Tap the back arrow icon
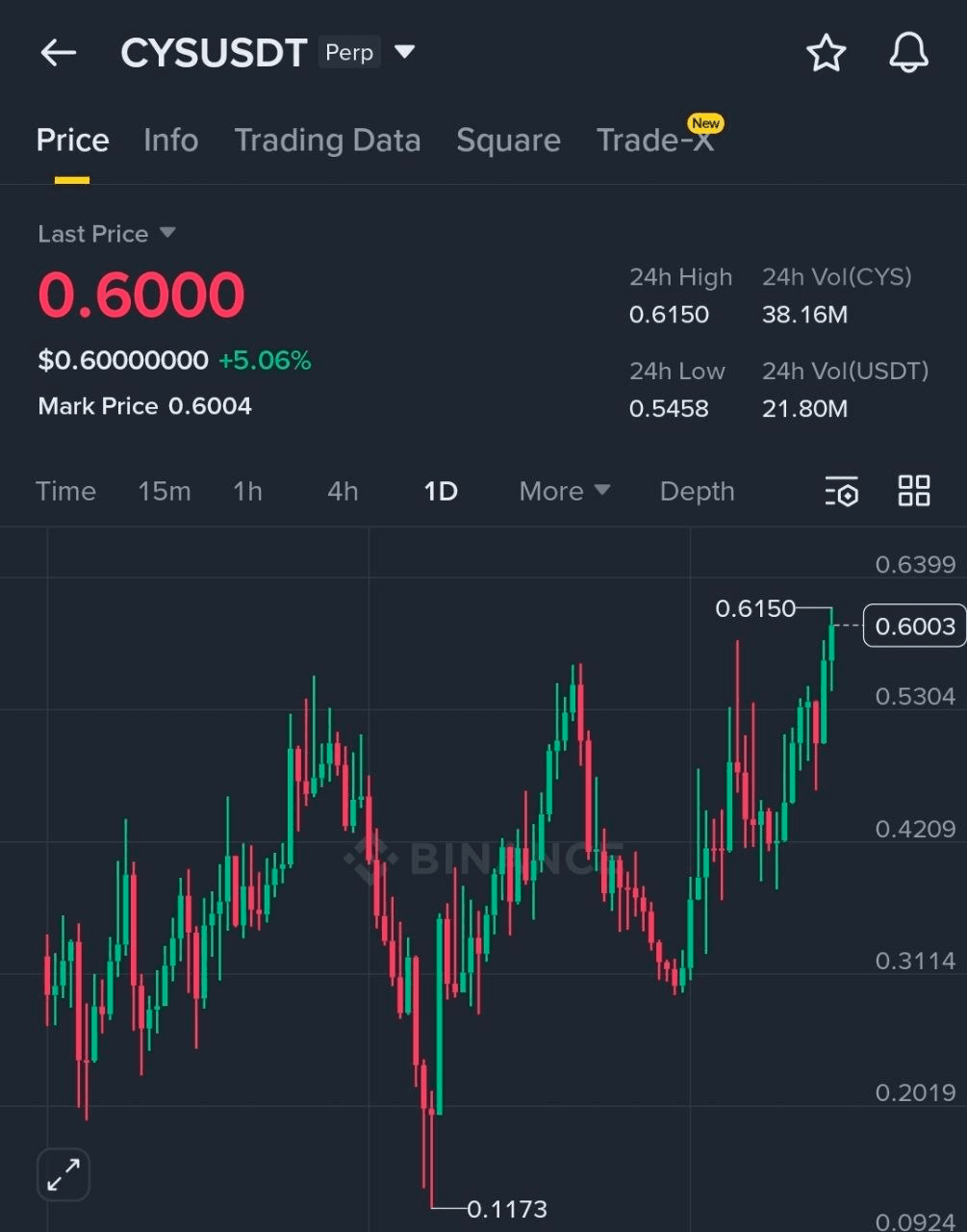The image size is (967, 1232). coord(58,53)
